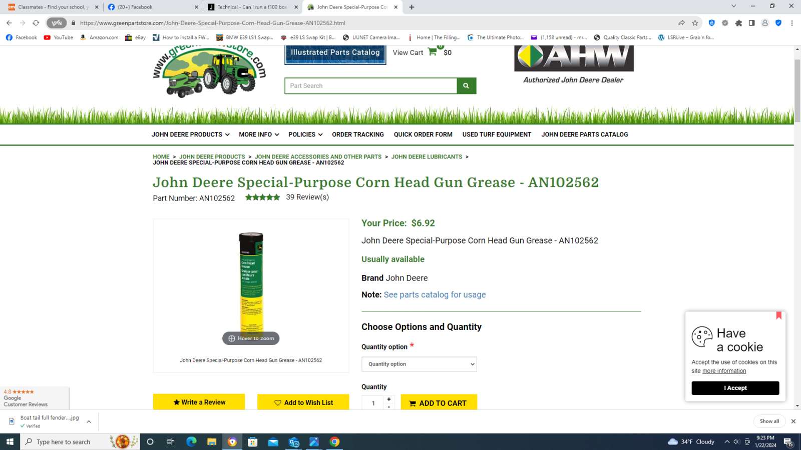
Task: Open a new browser tab with plus icon
Action: click(x=412, y=7)
